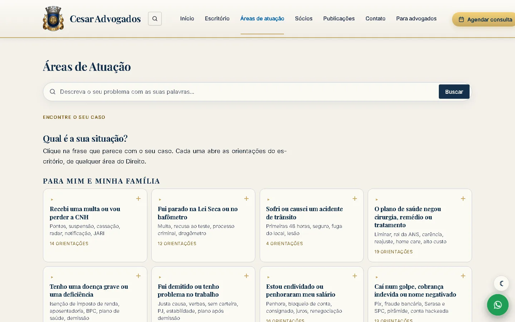Image resolution: width=515 pixels, height=322 pixels.
Task: Go to Início in the navigation
Action: click(x=187, y=19)
